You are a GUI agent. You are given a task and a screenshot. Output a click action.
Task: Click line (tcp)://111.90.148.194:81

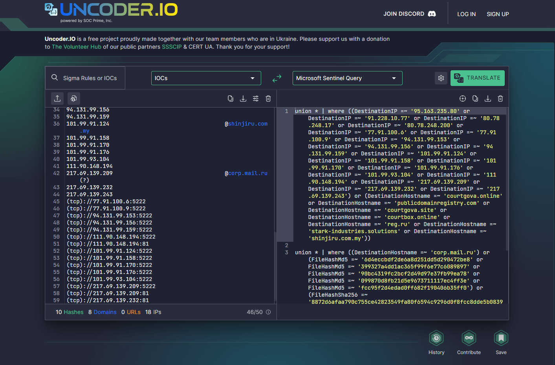point(108,244)
